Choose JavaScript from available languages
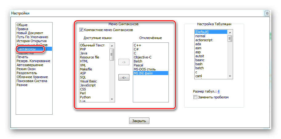281x139 pixels. (88, 85)
